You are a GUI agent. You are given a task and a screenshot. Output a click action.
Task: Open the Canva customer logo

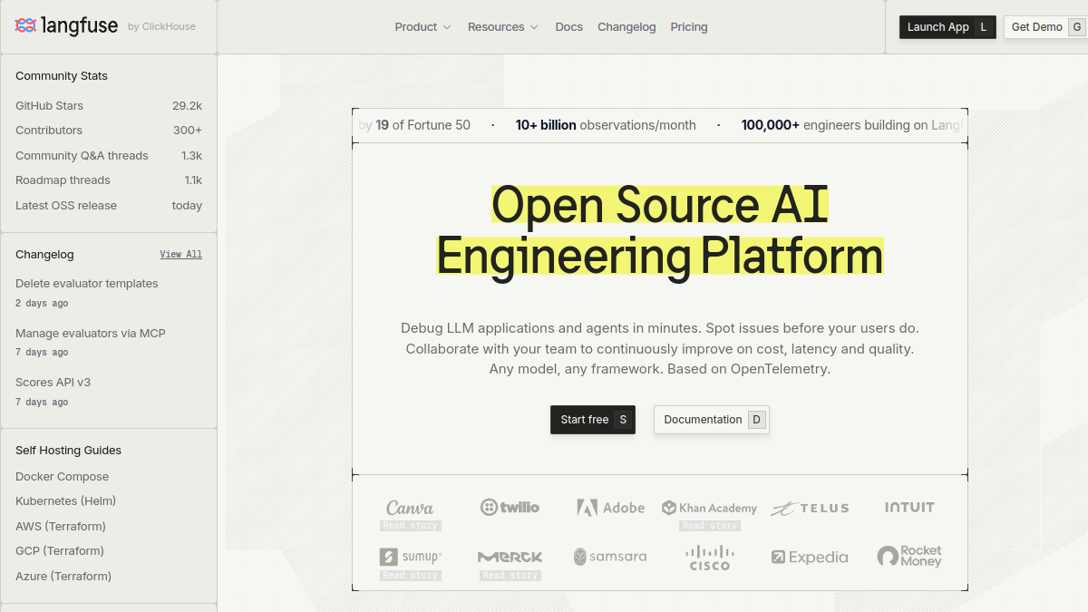(x=410, y=508)
